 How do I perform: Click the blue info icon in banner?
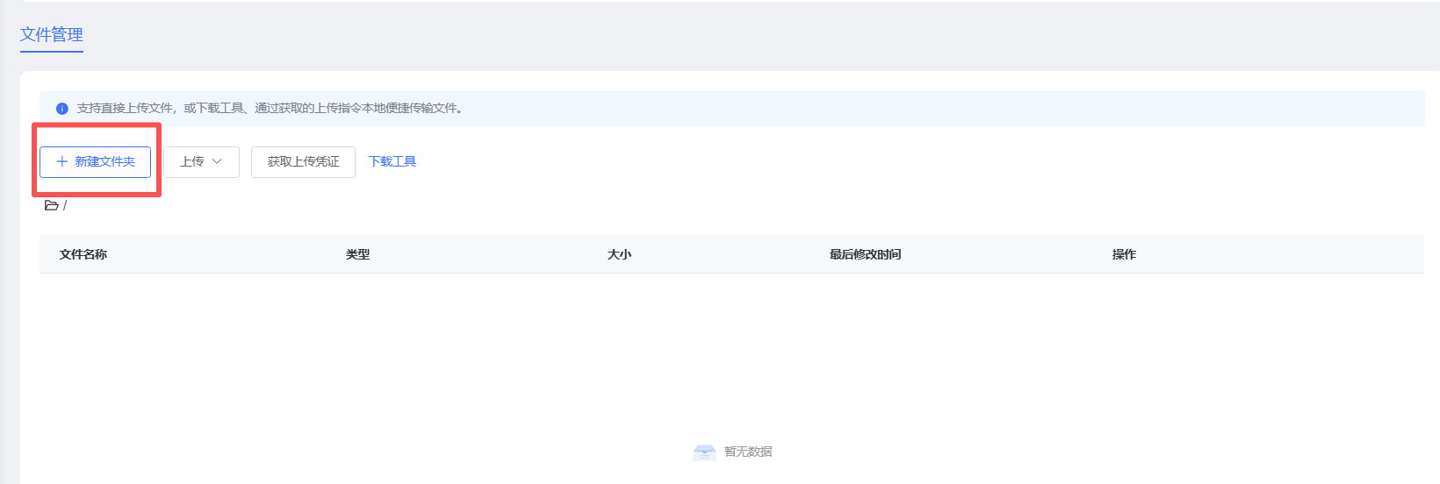[62, 109]
